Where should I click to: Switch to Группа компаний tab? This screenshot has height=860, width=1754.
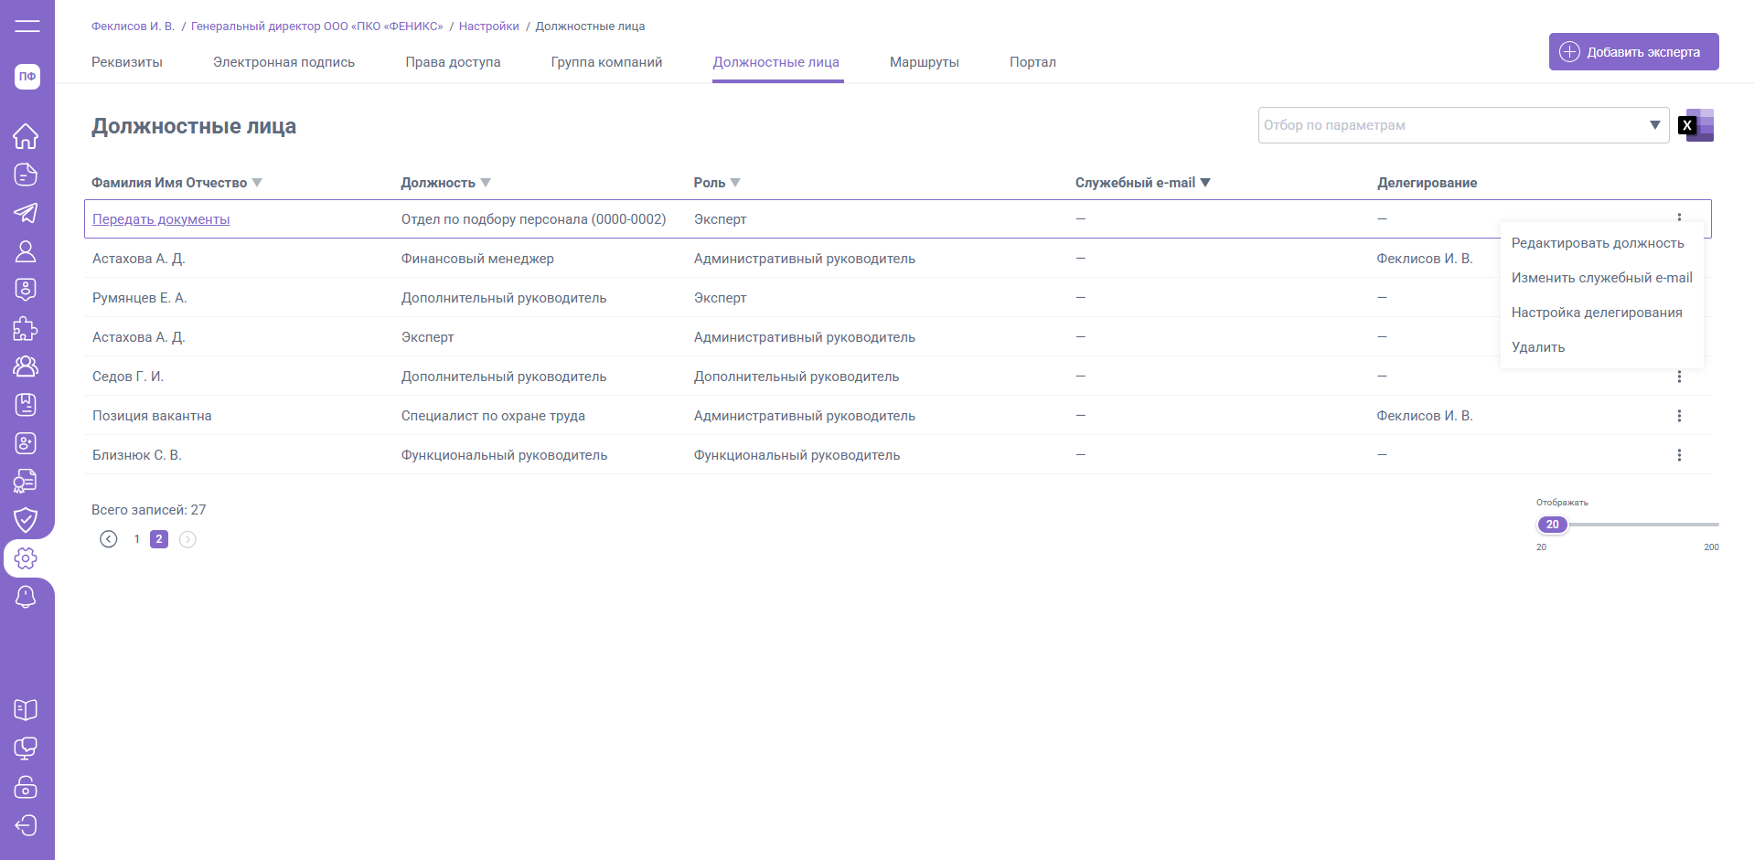pyautogui.click(x=606, y=62)
